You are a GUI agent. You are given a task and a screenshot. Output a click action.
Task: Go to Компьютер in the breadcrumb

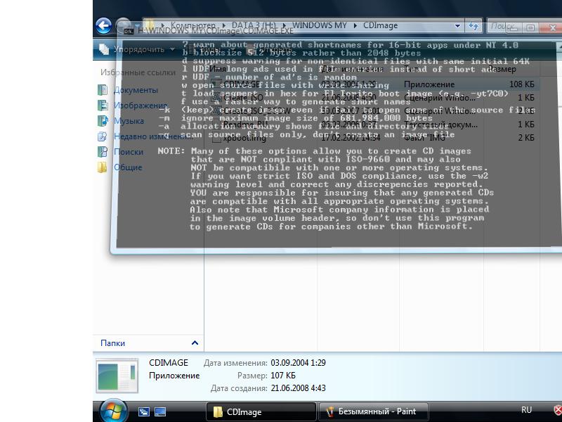192,25
